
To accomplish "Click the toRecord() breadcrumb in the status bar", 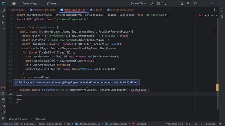I will [x=140, y=124].
